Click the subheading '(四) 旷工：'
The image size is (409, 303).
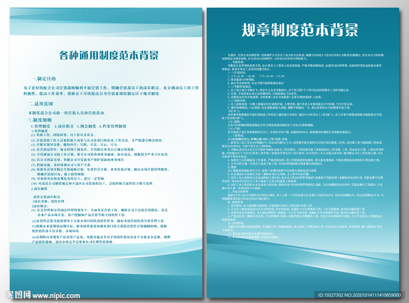point(234,111)
